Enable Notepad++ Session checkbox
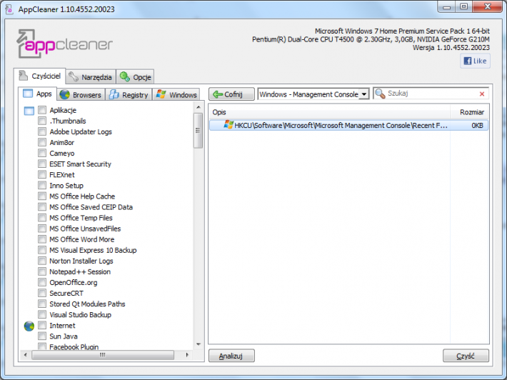507x380 pixels. [42, 271]
